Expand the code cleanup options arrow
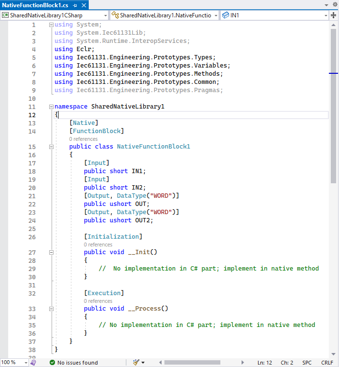This screenshot has width=339, height=367. click(143, 362)
